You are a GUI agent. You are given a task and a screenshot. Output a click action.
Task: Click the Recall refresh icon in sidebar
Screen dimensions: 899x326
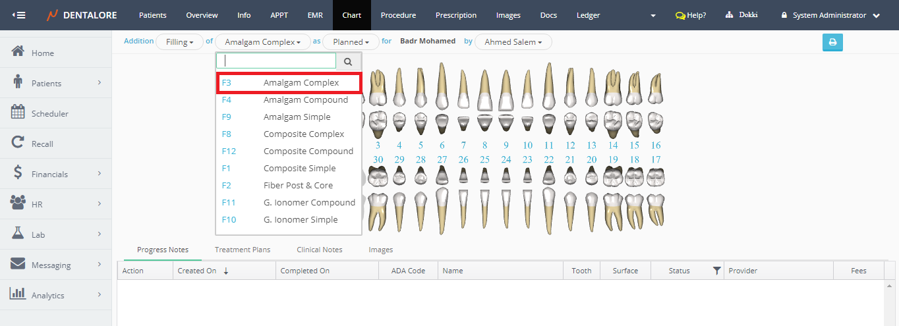click(x=18, y=143)
